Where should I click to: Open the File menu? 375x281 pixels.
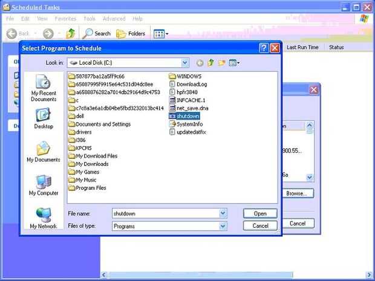click(10, 19)
